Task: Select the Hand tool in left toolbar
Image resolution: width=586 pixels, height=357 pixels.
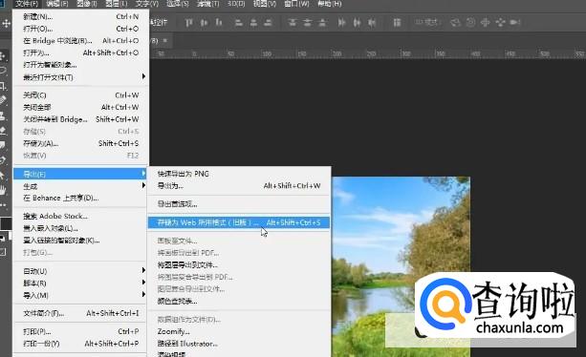Action: click(x=3, y=190)
